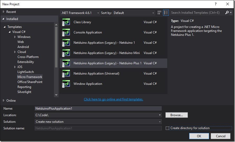Viewport: 235px width, 142px height.
Task: Click the Console Application template icon
Action: coord(66,32)
